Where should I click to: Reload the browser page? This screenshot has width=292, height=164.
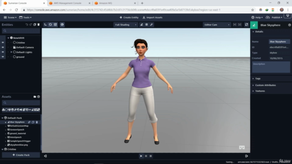16,10
